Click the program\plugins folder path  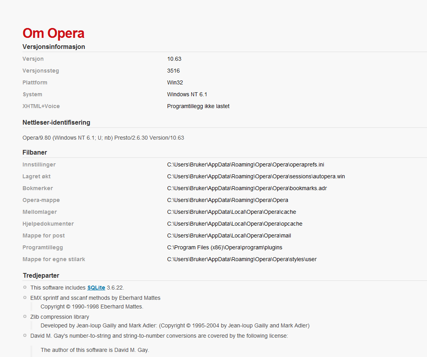[225, 247]
